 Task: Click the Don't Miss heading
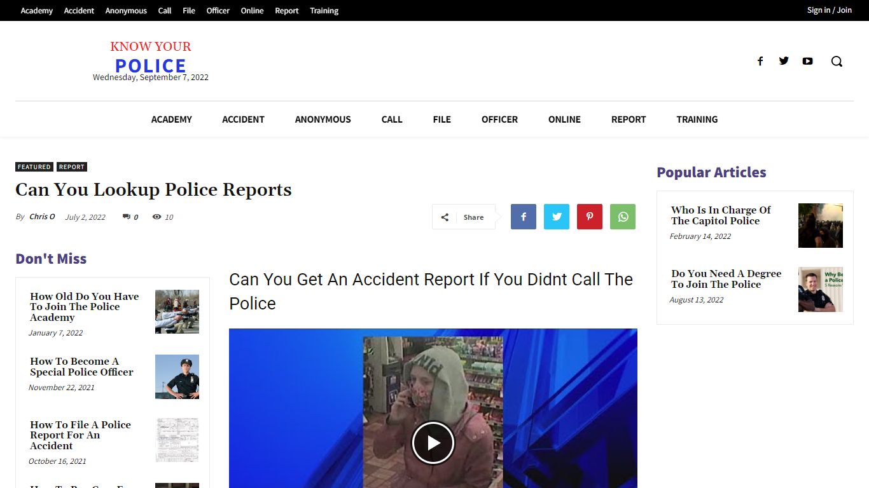click(51, 259)
